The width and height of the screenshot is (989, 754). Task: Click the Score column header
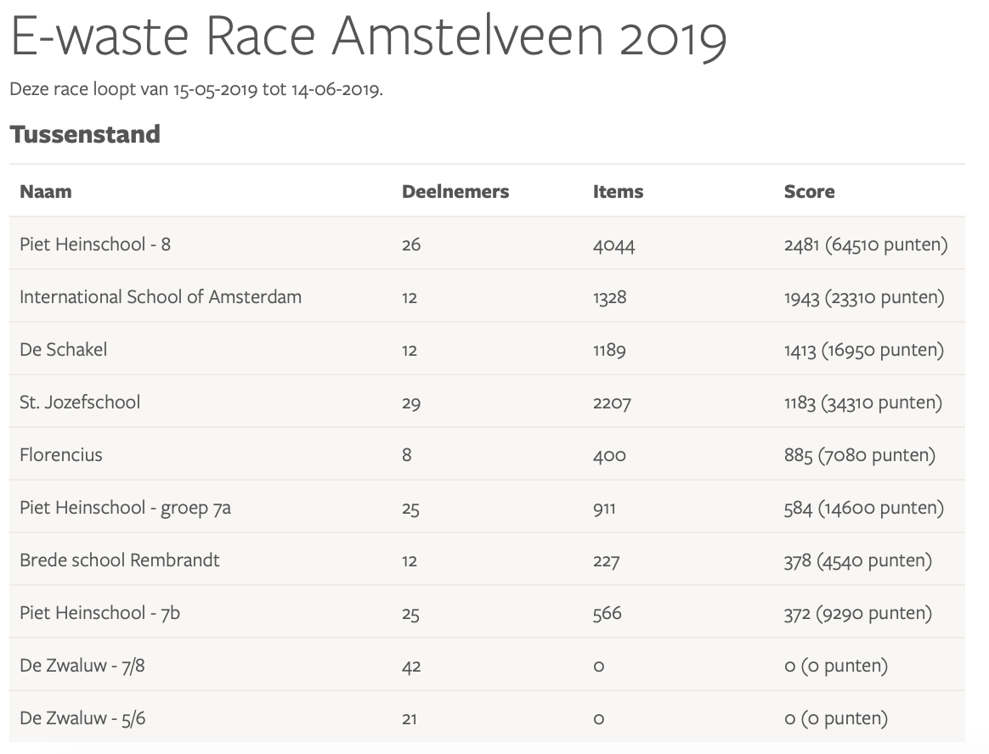pos(809,192)
